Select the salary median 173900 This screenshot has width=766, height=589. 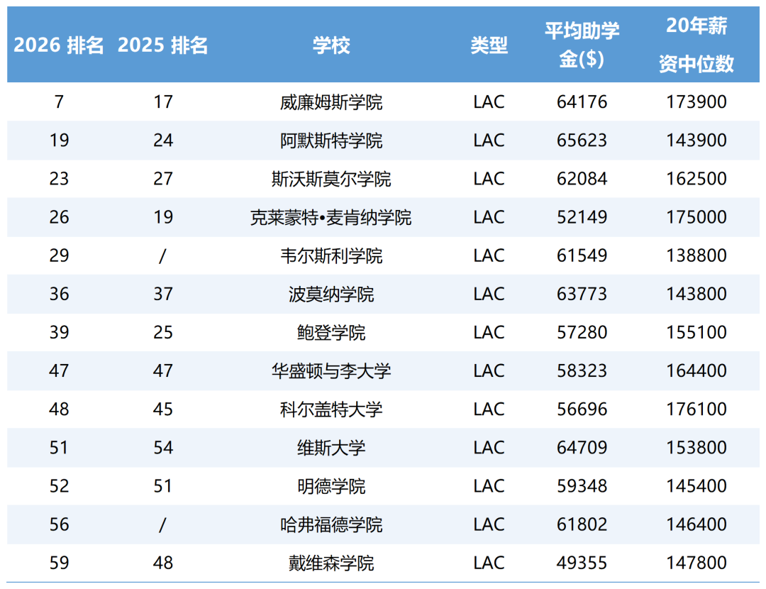click(x=696, y=102)
